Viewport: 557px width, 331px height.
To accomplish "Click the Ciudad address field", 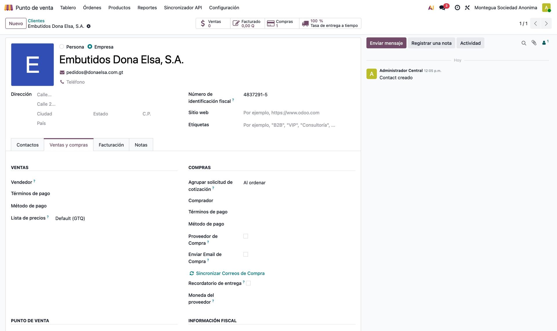I will [x=64, y=114].
